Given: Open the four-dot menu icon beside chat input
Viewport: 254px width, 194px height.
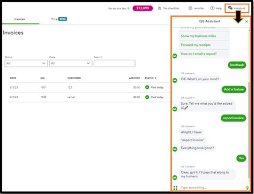Looking at the screenshot, I should click(x=175, y=188).
